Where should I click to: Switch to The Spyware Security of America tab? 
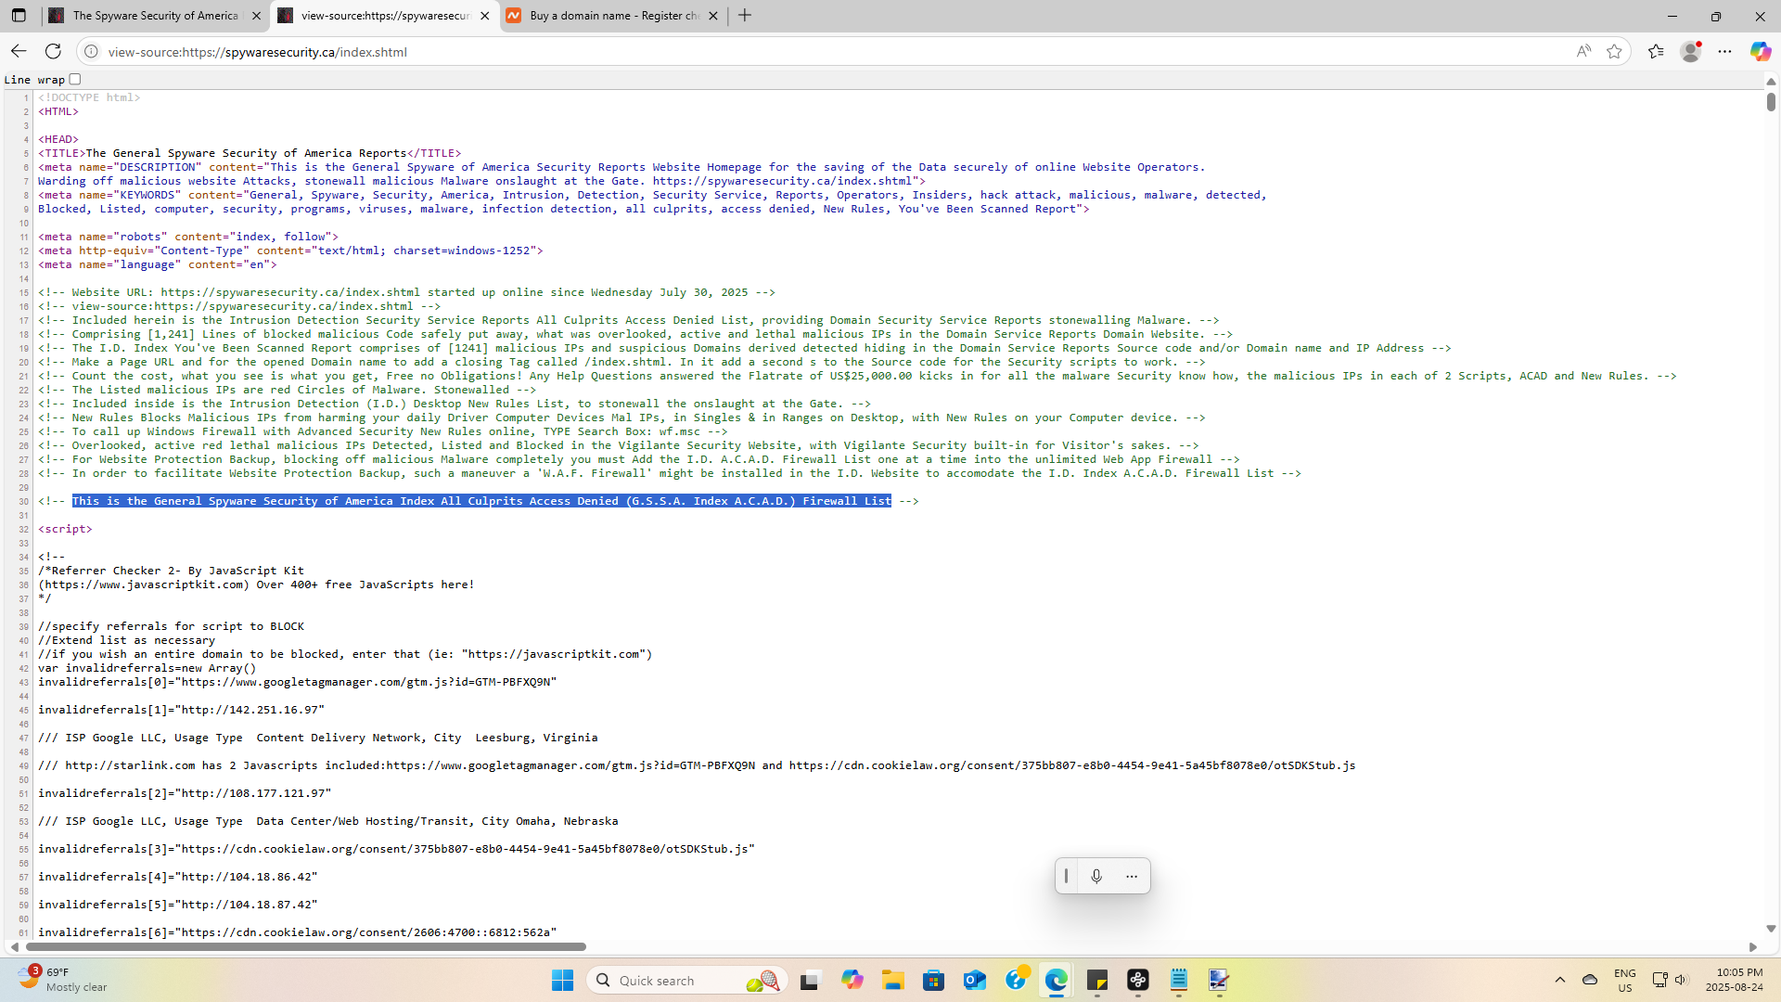click(153, 16)
